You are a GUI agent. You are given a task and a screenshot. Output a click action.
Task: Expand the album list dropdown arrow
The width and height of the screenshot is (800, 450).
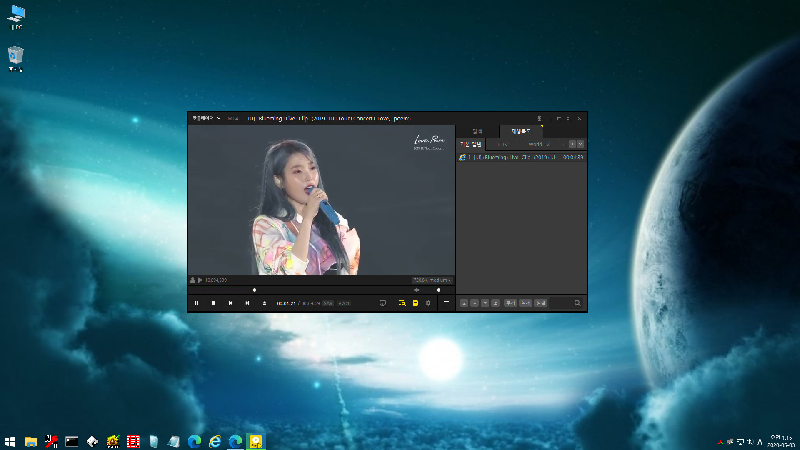[580, 144]
